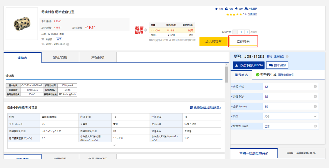Viewport: 329px width, 168px height.
Task: Clear the 外径 D(φ) value 18
Action: (315, 96)
